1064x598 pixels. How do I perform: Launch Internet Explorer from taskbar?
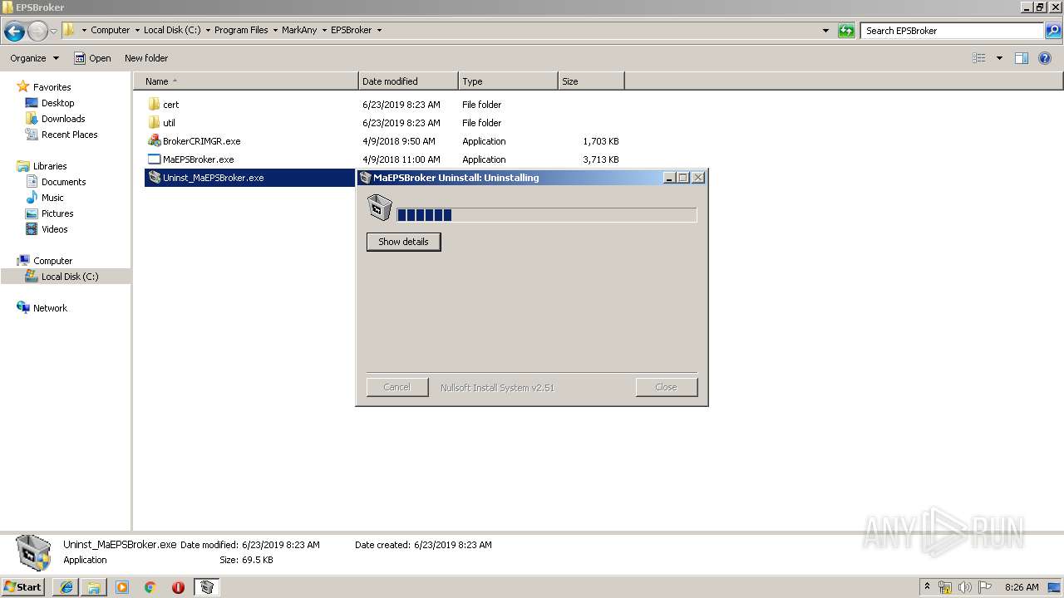tap(67, 587)
